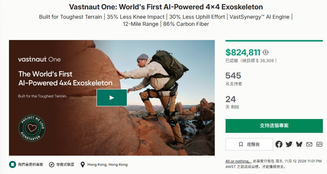Share the project by email envelope icon

tap(309, 144)
